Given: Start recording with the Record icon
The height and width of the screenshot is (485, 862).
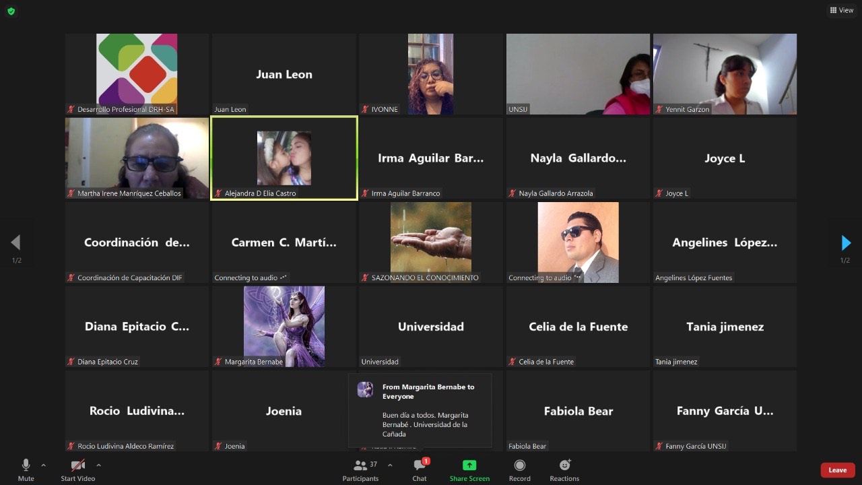Looking at the screenshot, I should coord(519,465).
